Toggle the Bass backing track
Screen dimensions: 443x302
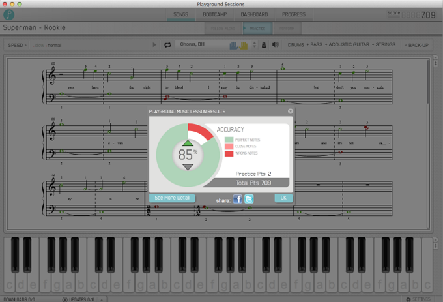(316, 44)
